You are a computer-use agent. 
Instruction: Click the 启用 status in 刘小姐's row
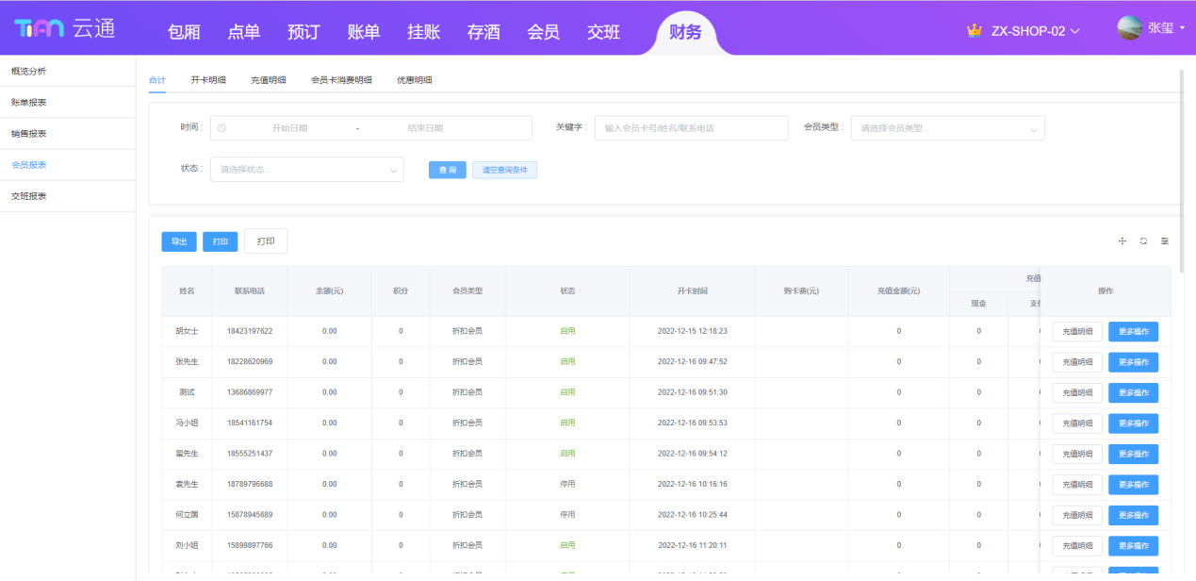click(567, 546)
